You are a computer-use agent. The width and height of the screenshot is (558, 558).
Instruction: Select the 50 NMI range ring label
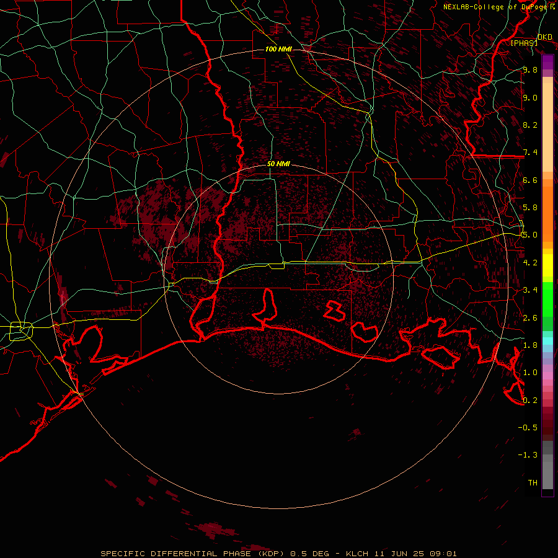(278, 164)
